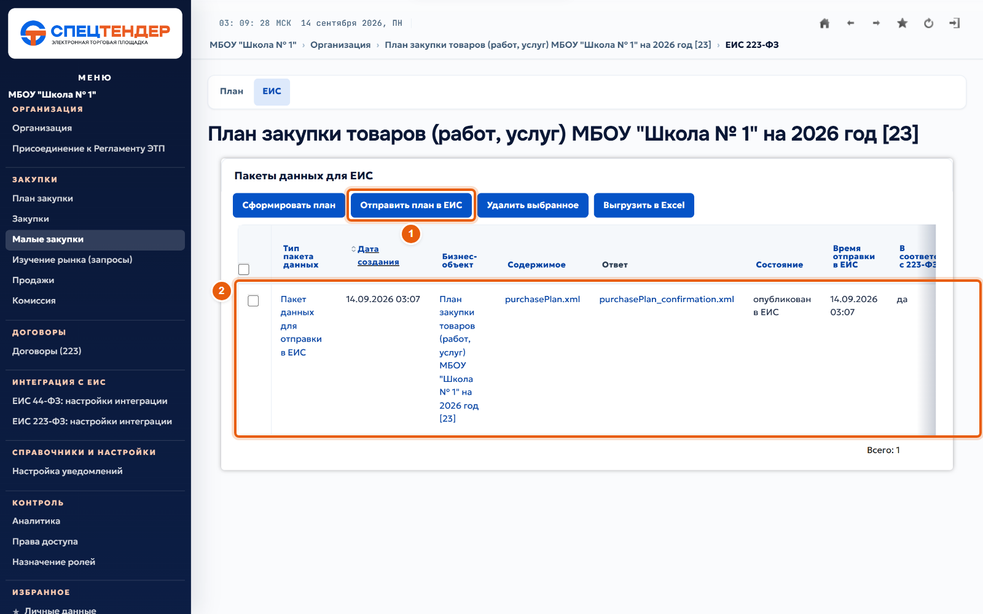Image resolution: width=983 pixels, height=614 pixels.
Task: Open Комиссия in the sidebar
Action: pyautogui.click(x=95, y=300)
